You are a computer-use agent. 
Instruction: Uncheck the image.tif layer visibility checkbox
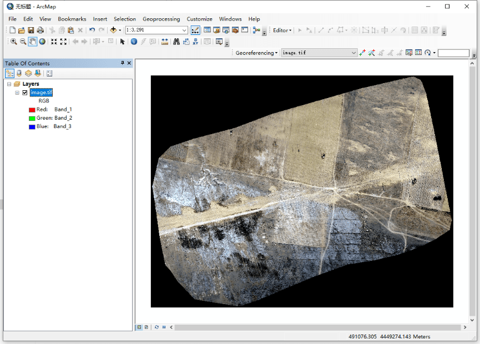pos(25,93)
